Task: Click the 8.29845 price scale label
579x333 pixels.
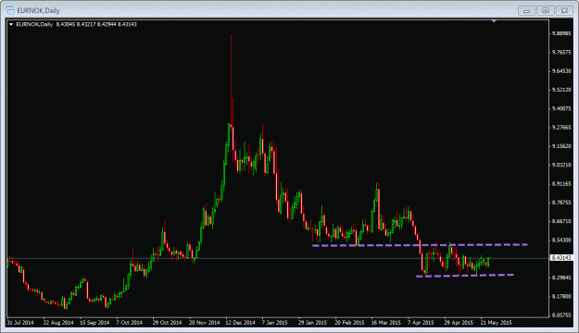Action: pyautogui.click(x=561, y=277)
